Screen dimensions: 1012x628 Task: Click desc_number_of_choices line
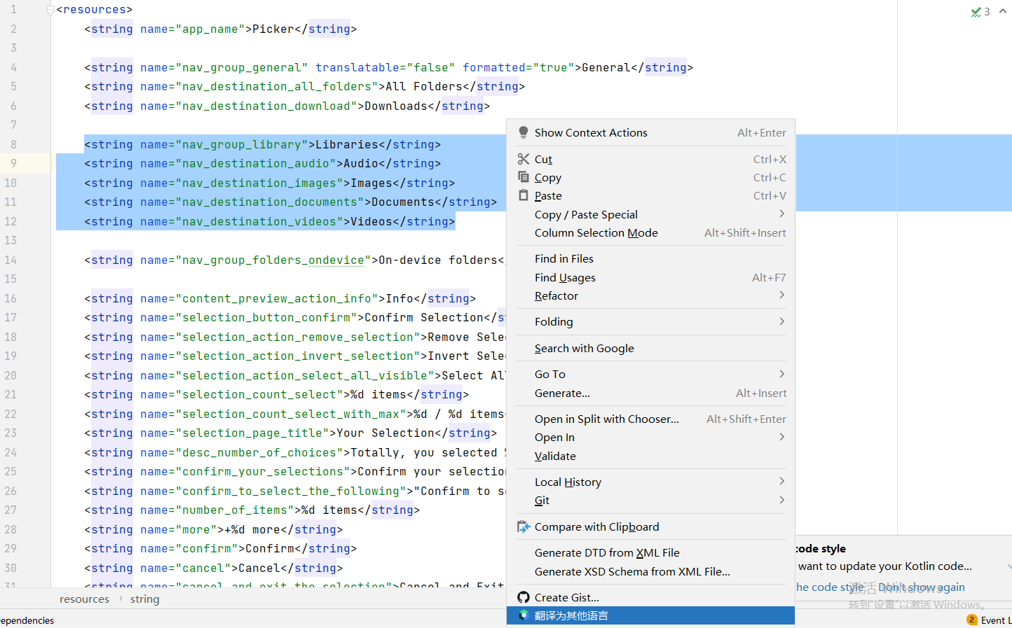tap(294, 452)
